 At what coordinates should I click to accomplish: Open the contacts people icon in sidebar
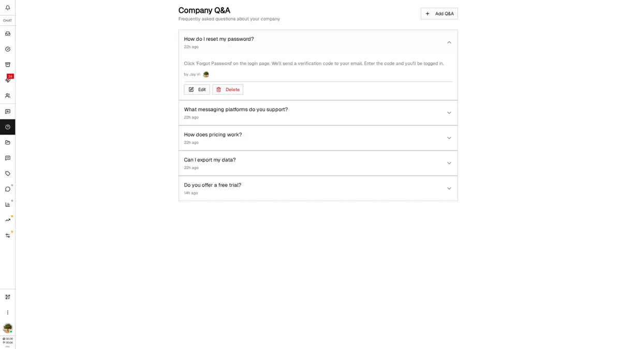8,96
